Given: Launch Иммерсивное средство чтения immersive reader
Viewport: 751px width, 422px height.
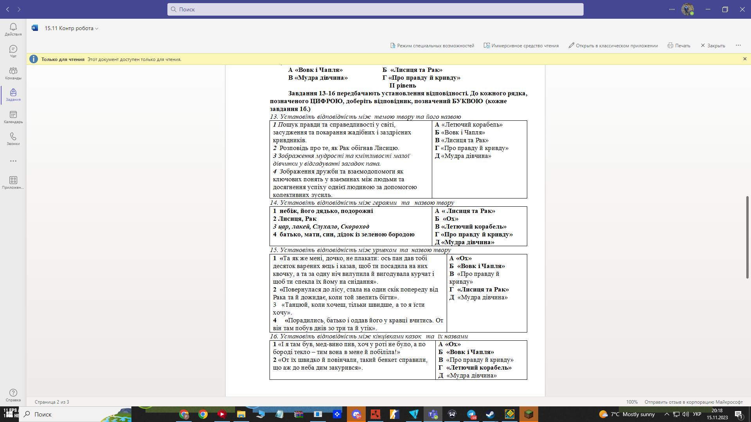Looking at the screenshot, I should tap(521, 46).
